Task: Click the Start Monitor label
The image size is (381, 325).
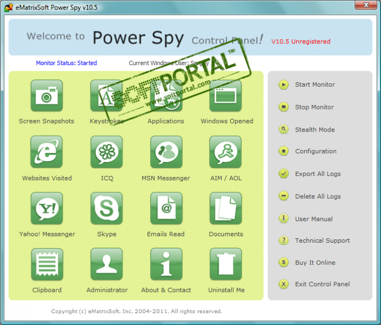Action: 315,84
